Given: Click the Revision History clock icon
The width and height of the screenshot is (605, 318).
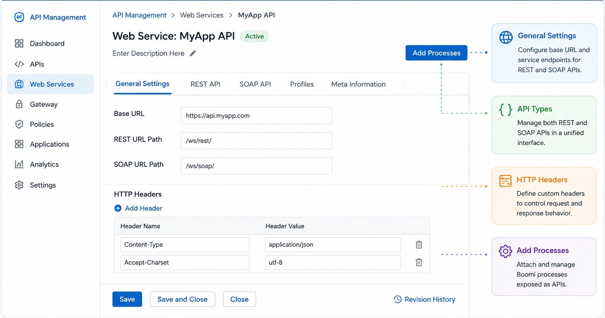Looking at the screenshot, I should [397, 300].
